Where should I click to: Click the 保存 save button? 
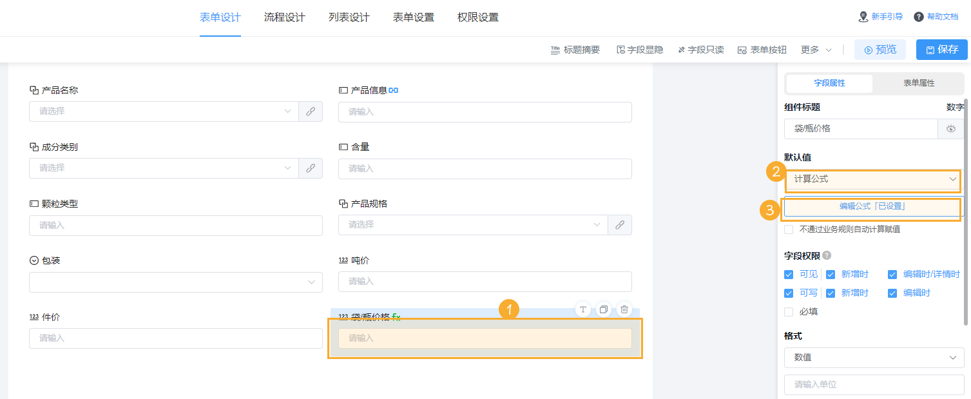(941, 49)
